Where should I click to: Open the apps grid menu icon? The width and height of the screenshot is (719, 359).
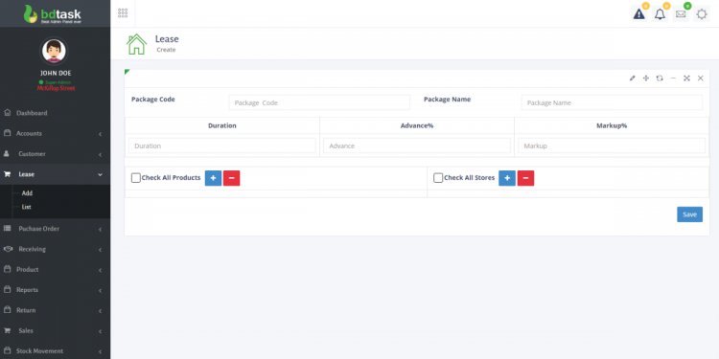[x=123, y=12]
